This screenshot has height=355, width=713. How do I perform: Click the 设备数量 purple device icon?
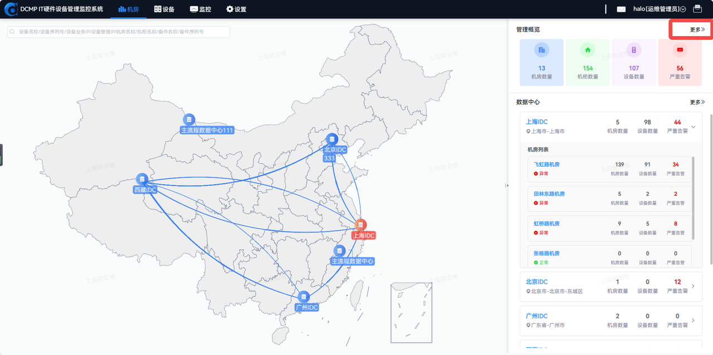[x=633, y=50]
